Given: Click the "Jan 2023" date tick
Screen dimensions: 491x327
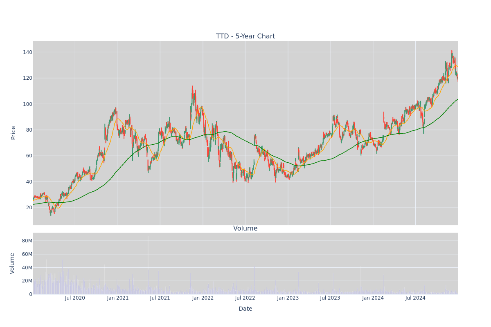Looking at the screenshot, I should (x=288, y=298).
